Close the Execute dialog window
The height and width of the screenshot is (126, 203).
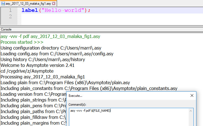(192, 95)
